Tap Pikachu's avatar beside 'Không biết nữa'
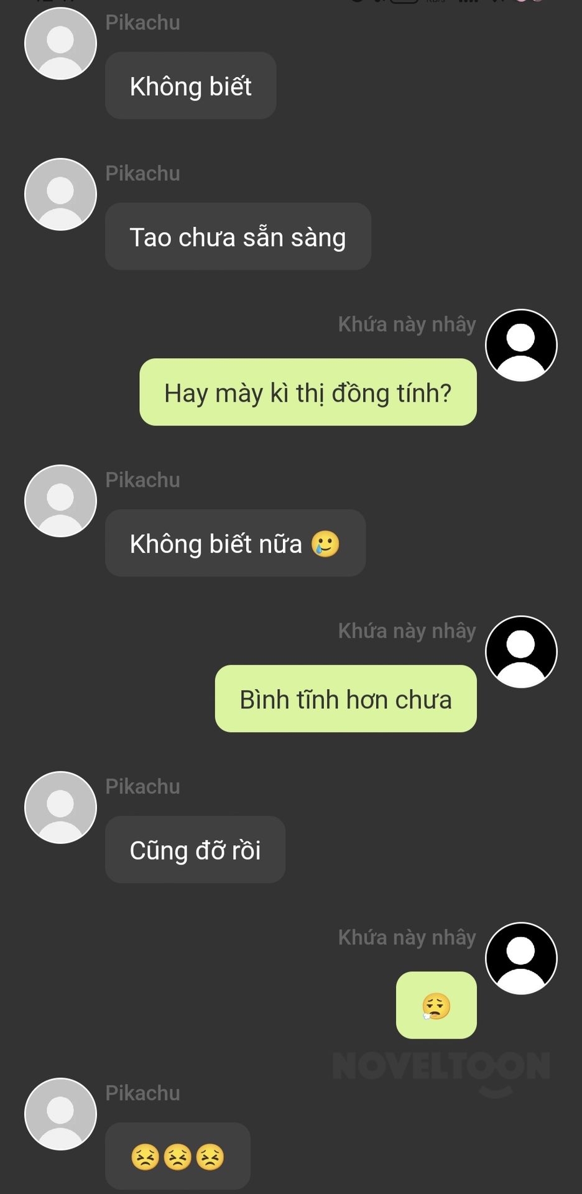Viewport: 582px width, 1194px height. 60,501
